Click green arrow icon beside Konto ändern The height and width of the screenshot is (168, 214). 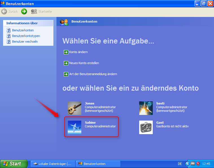click(x=66, y=52)
